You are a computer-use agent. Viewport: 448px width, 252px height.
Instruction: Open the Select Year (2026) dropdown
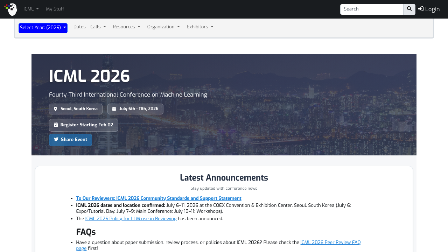coord(43,28)
